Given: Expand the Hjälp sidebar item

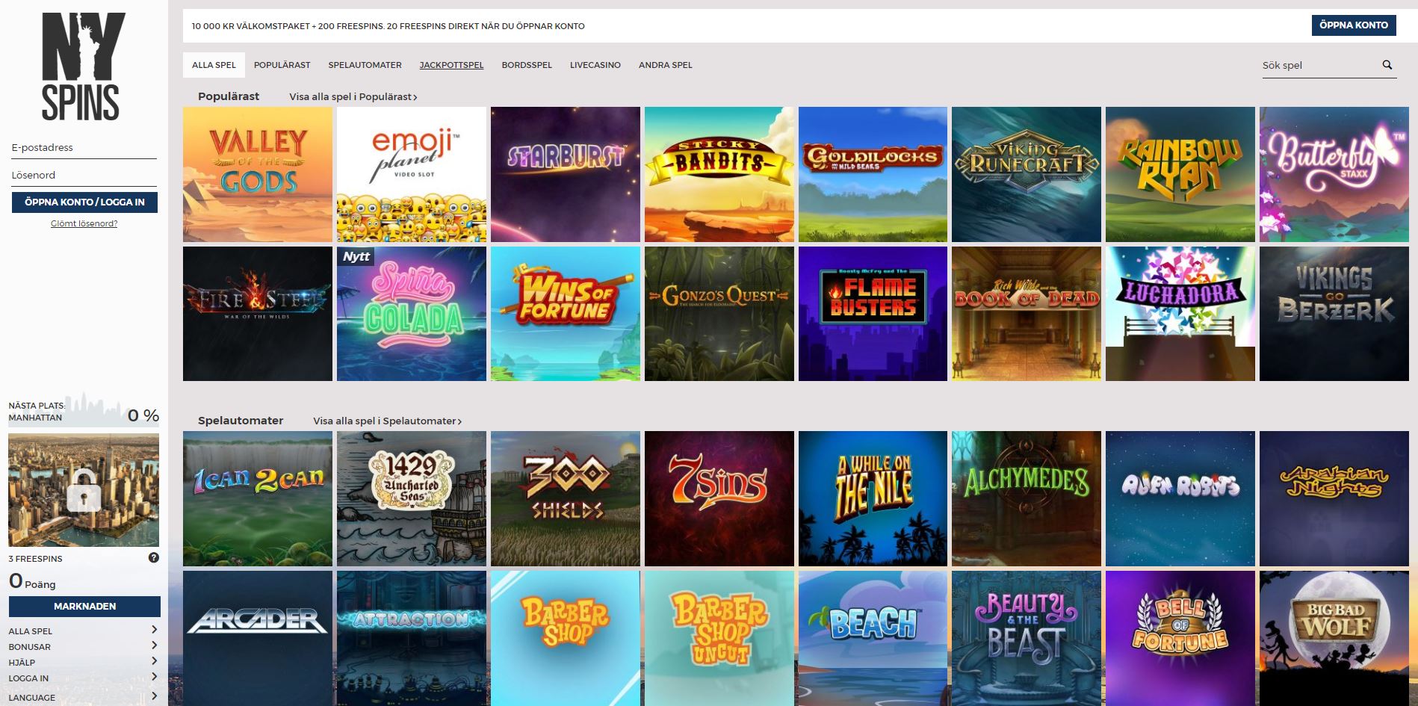Looking at the screenshot, I should [154, 661].
